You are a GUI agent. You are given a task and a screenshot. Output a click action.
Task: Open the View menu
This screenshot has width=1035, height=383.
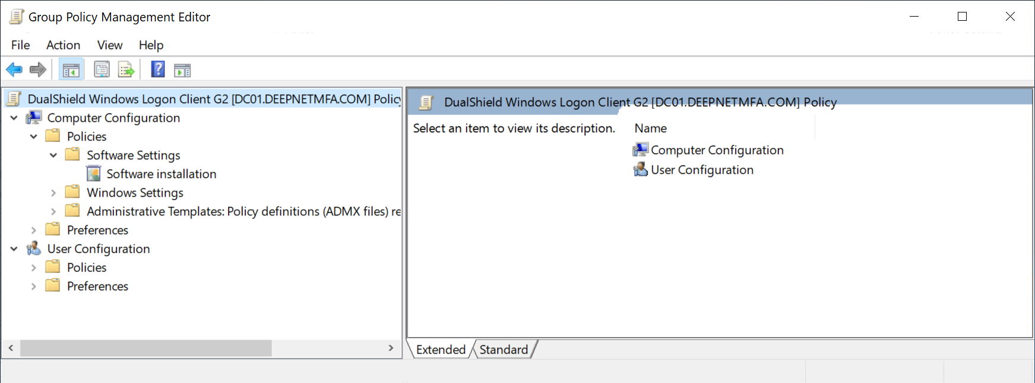pos(110,45)
